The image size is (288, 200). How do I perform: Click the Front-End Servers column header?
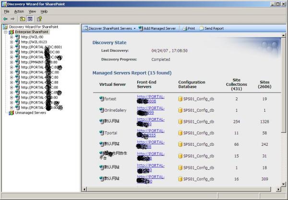point(146,84)
